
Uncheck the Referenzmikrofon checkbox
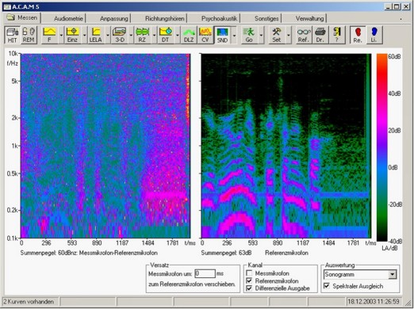(249, 280)
